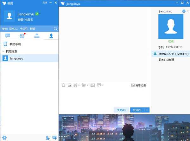Open the screenshot options dropdown arrow
Viewport: 190px width, 141px height.
click(x=79, y=85)
